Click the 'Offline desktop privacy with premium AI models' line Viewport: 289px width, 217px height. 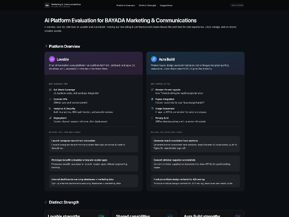pyautogui.click(x=180, y=122)
